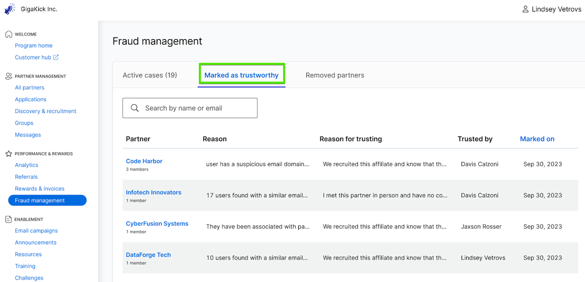
Task: Open Code Harbor partner link
Action: [144, 161]
